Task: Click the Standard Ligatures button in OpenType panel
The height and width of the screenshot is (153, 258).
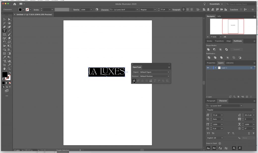Action: click(134, 81)
